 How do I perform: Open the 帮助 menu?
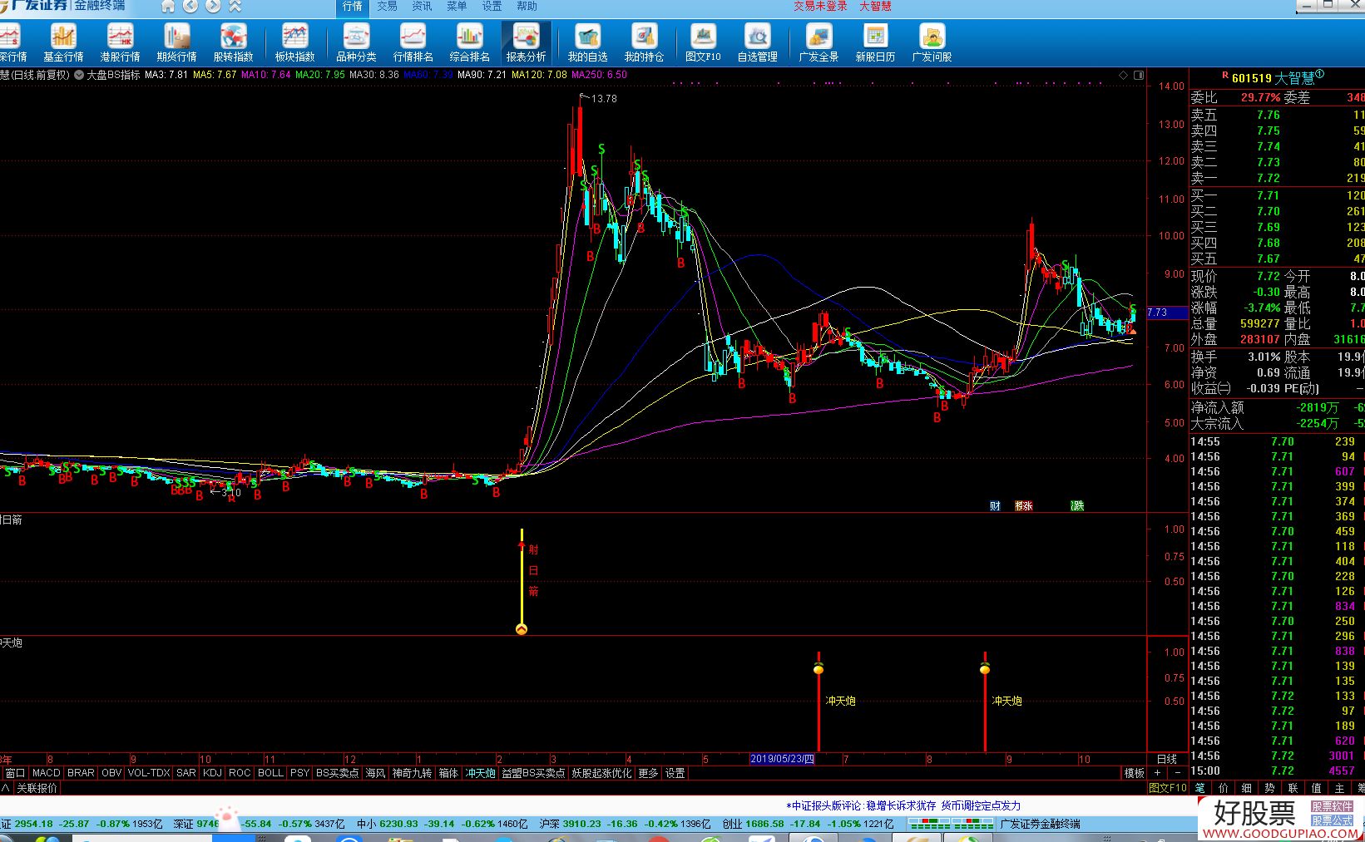[527, 6]
